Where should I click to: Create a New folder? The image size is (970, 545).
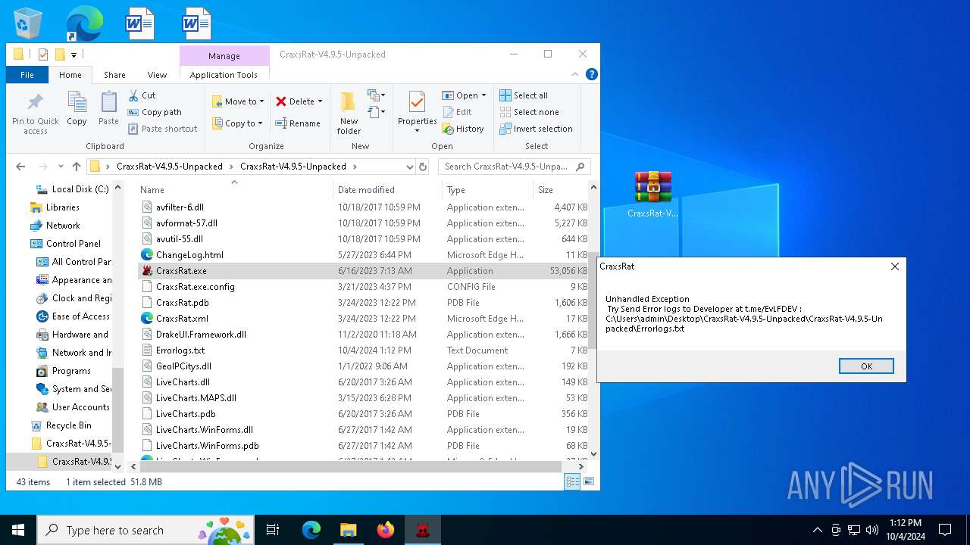(349, 114)
